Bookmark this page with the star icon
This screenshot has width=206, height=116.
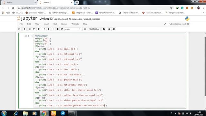tap(171, 8)
